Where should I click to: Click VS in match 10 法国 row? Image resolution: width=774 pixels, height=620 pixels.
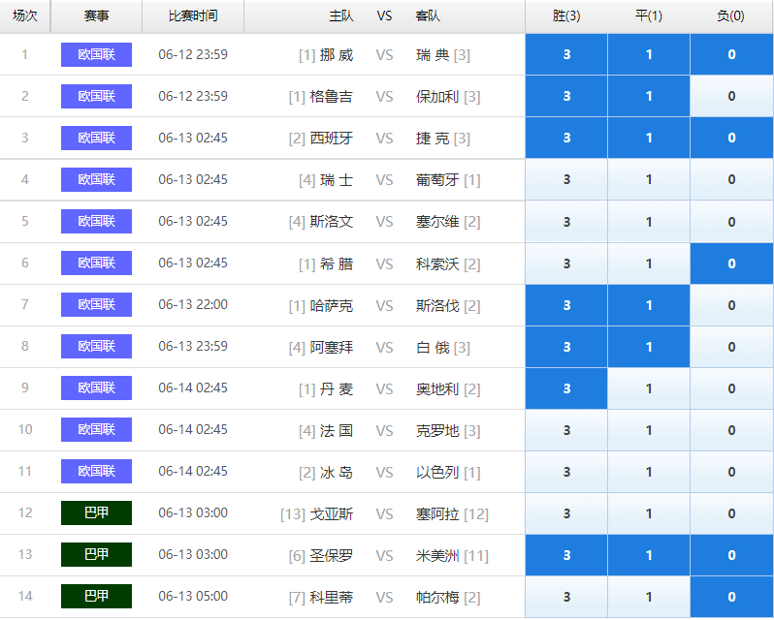(x=384, y=431)
